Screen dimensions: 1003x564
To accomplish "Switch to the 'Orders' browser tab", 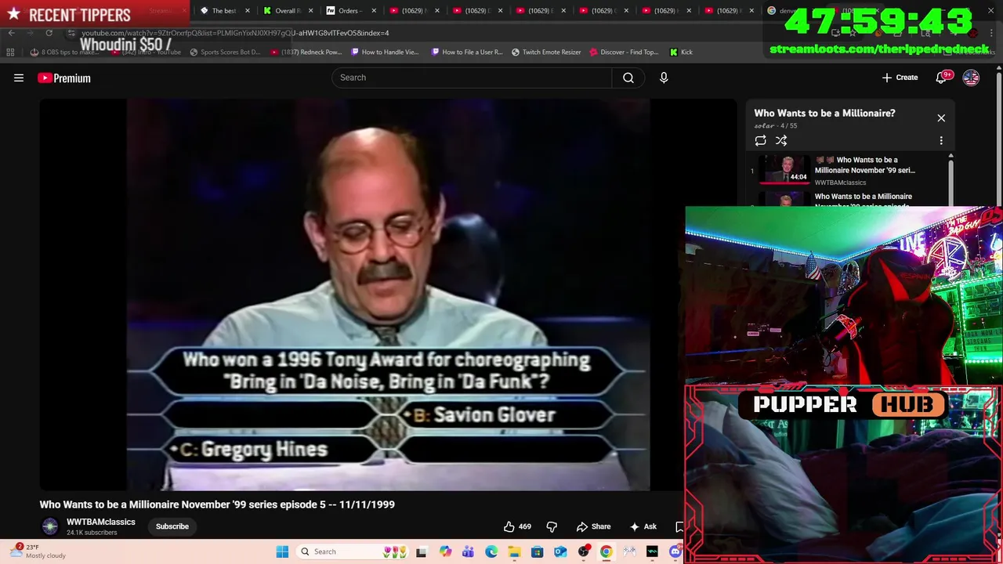I will click(x=345, y=11).
